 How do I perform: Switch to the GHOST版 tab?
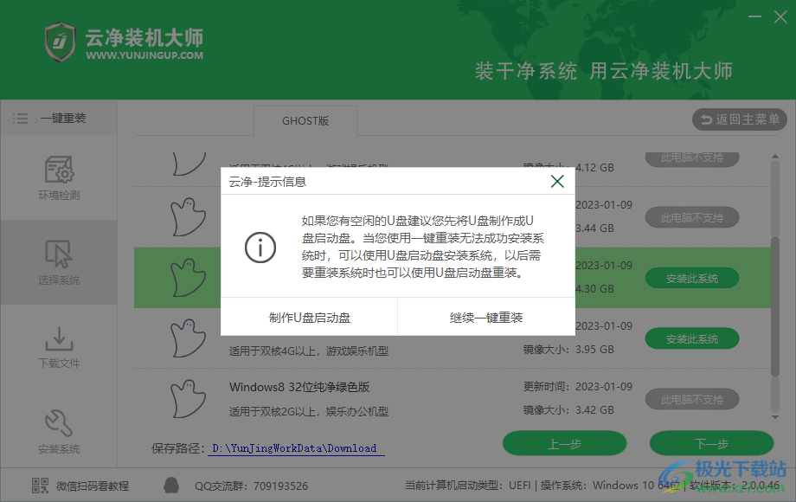[305, 121]
